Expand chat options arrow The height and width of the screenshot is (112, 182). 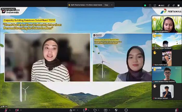[88, 110]
